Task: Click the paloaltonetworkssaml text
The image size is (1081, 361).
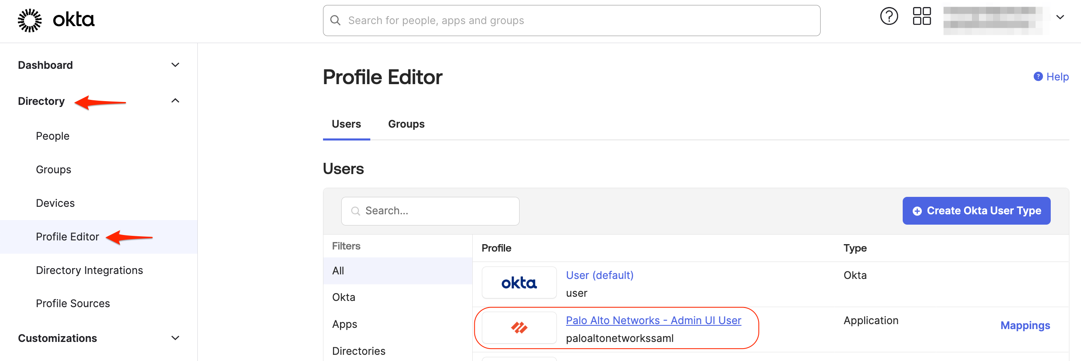Action: tap(619, 338)
